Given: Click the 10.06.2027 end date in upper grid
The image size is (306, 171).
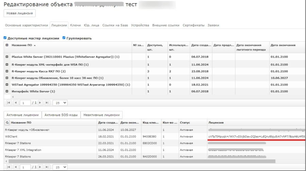Looking at the screenshot, I should pyautogui.click(x=279, y=78).
